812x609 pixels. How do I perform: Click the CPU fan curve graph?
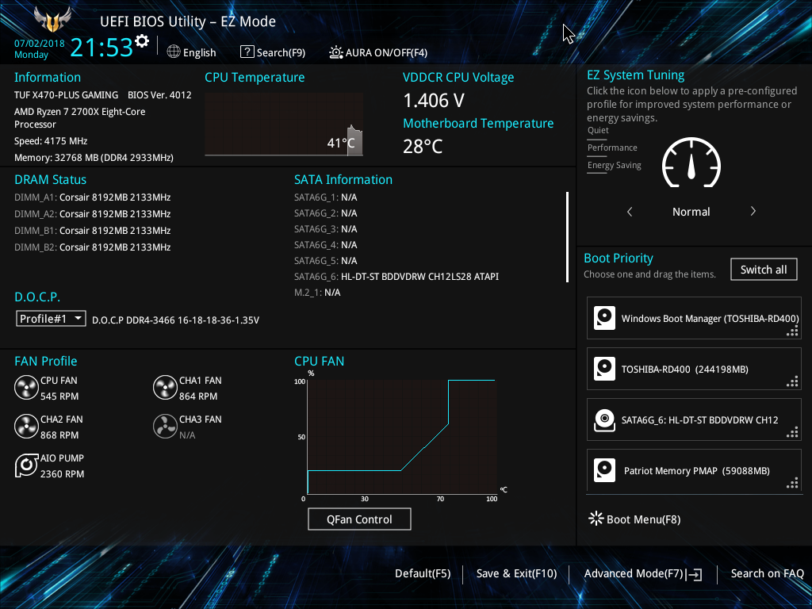tap(402, 437)
